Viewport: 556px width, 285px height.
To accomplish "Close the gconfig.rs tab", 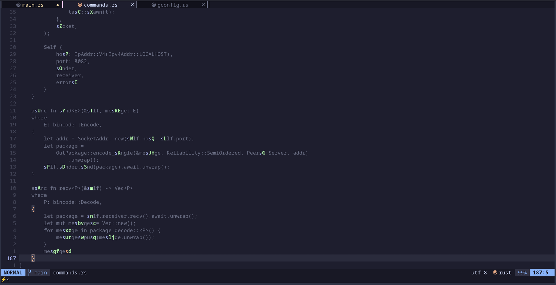I will pos(203,5).
